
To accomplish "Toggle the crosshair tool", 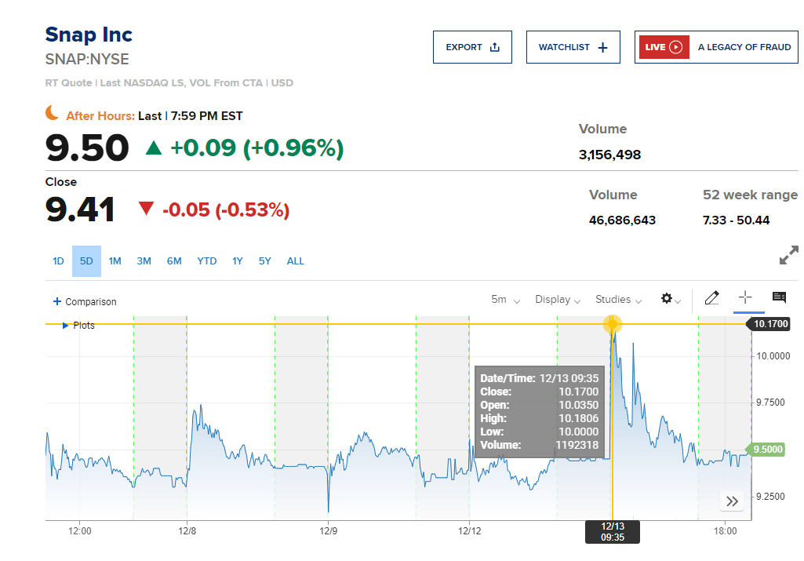I will coord(745,298).
